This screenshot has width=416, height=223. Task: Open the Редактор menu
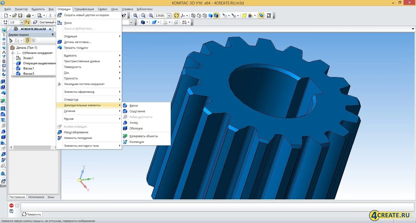(x=21, y=9)
